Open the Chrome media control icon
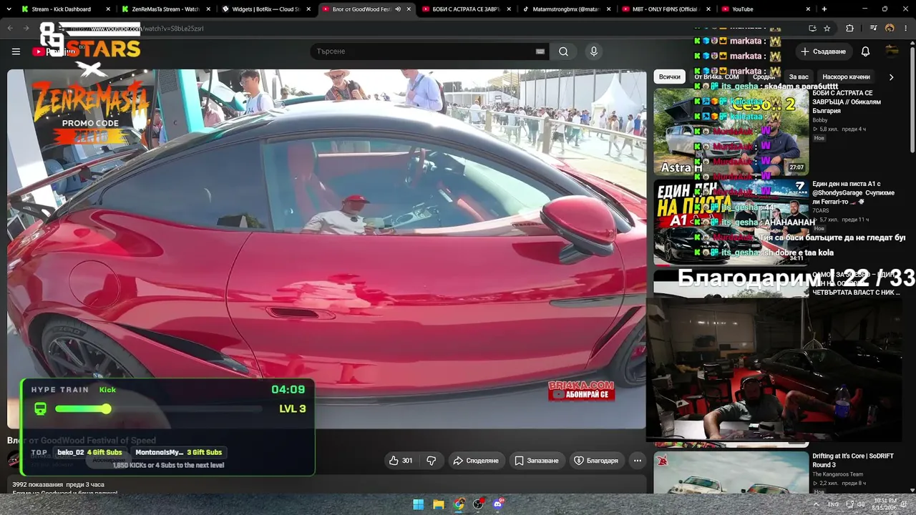The width and height of the screenshot is (916, 515). [874, 29]
